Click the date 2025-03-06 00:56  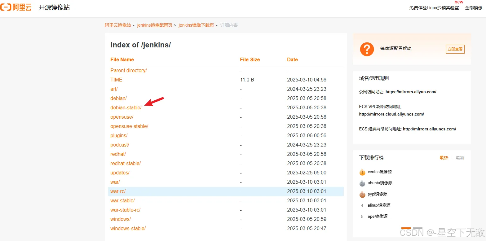(307, 135)
